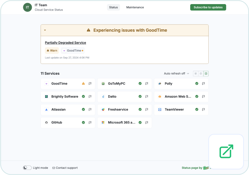
Task: Select the three-column layout view icon
Action: pos(206,73)
